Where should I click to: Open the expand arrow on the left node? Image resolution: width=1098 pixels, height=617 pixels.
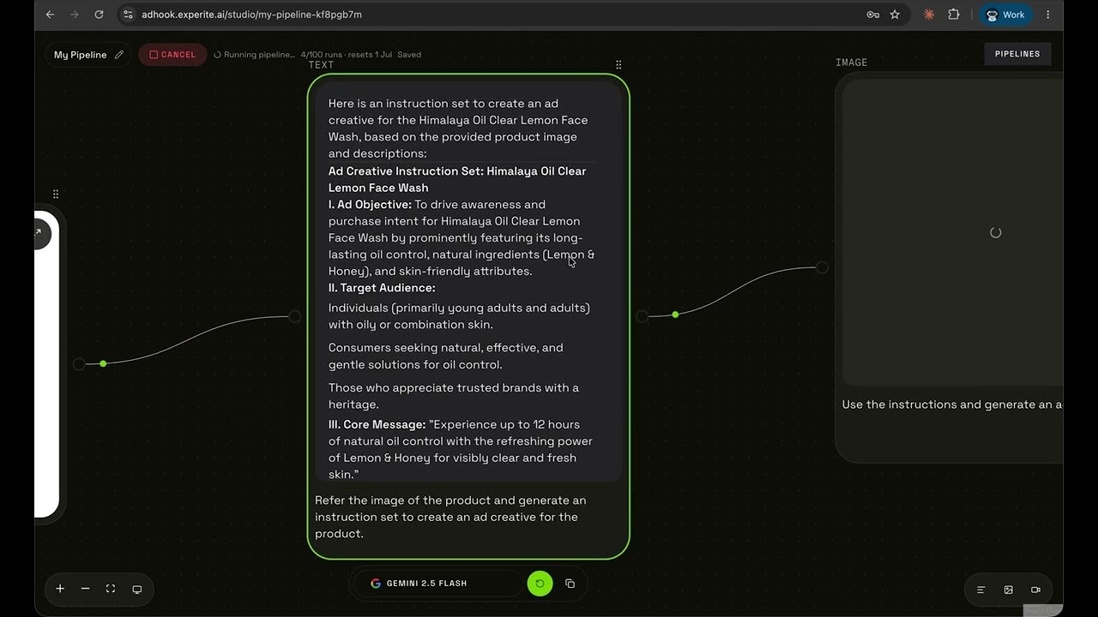point(39,233)
